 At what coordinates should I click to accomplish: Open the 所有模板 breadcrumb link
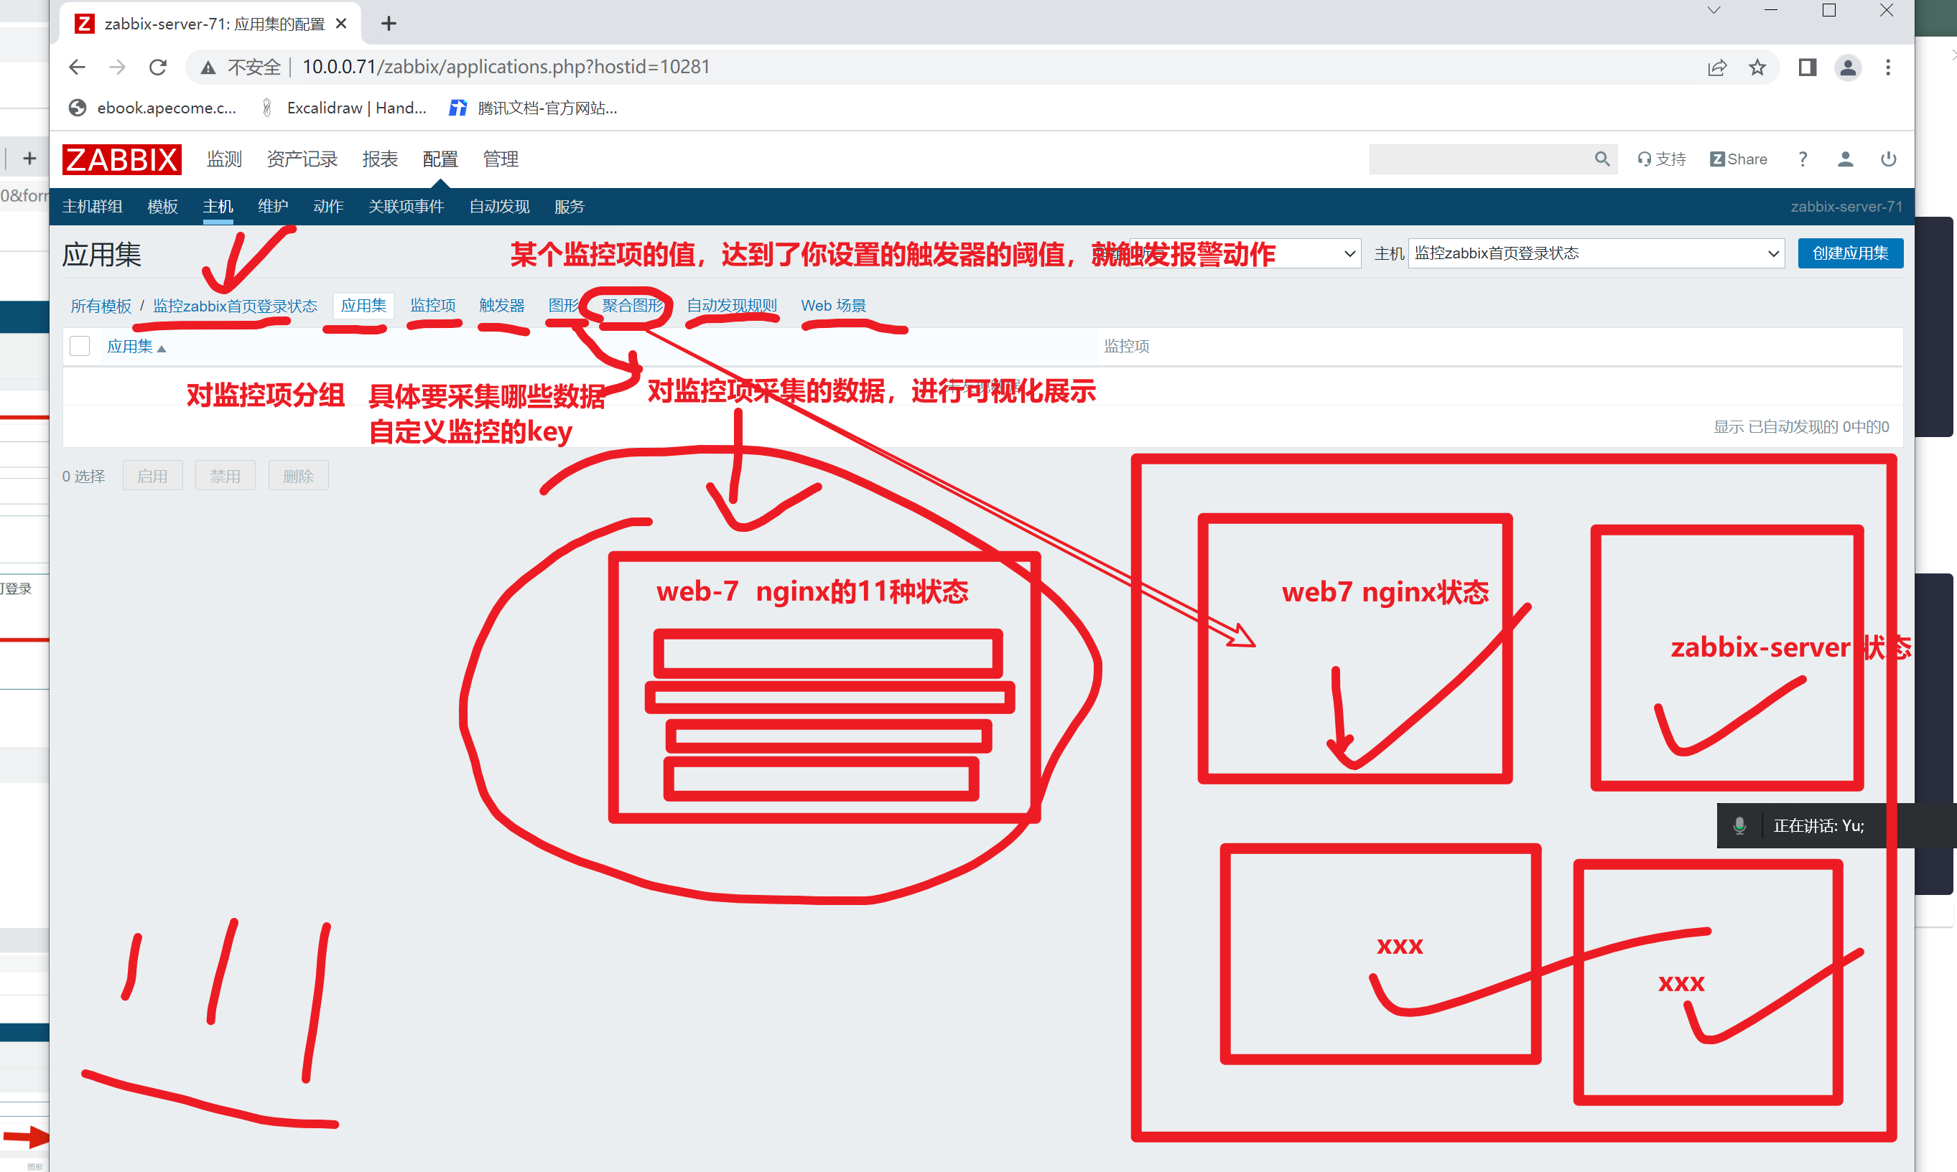click(101, 306)
